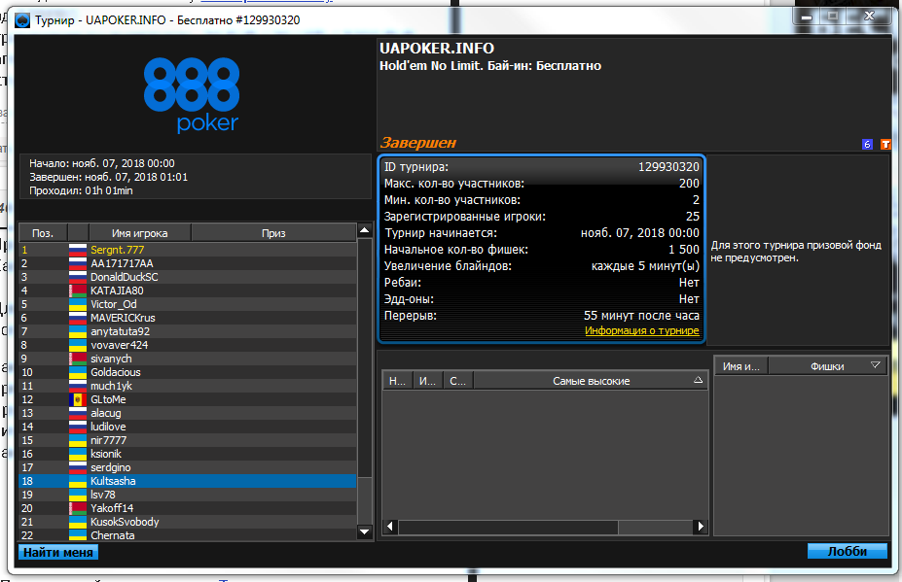Click right arrow of horizontal scrollbar
Screen dimensions: 902x582
coord(700,526)
